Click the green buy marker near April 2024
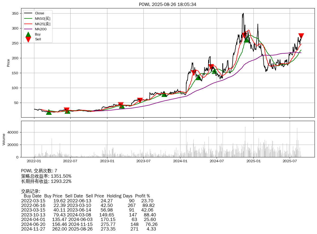The width and height of the screenshot is (317, 234). coord(198,77)
